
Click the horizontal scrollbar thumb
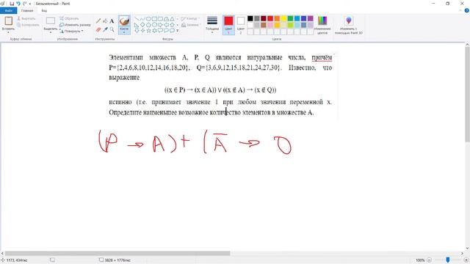pos(117,254)
